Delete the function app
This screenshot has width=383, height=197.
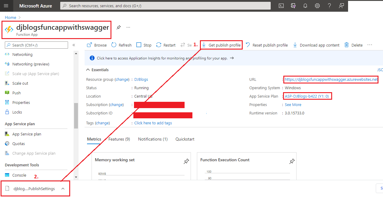tap(353, 45)
